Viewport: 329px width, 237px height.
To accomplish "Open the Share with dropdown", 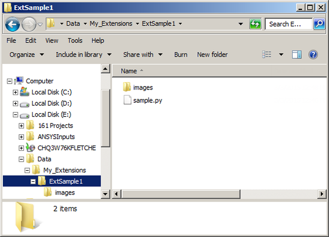I will tap(143, 55).
